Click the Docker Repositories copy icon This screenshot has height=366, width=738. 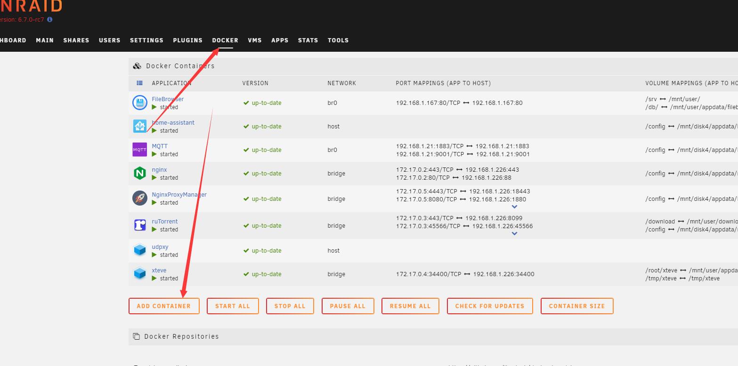137,336
